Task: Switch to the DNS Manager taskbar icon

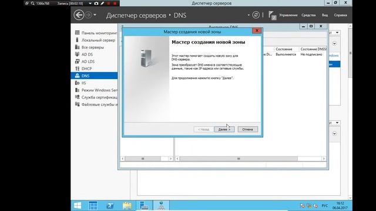Action: pyautogui.click(x=161, y=206)
